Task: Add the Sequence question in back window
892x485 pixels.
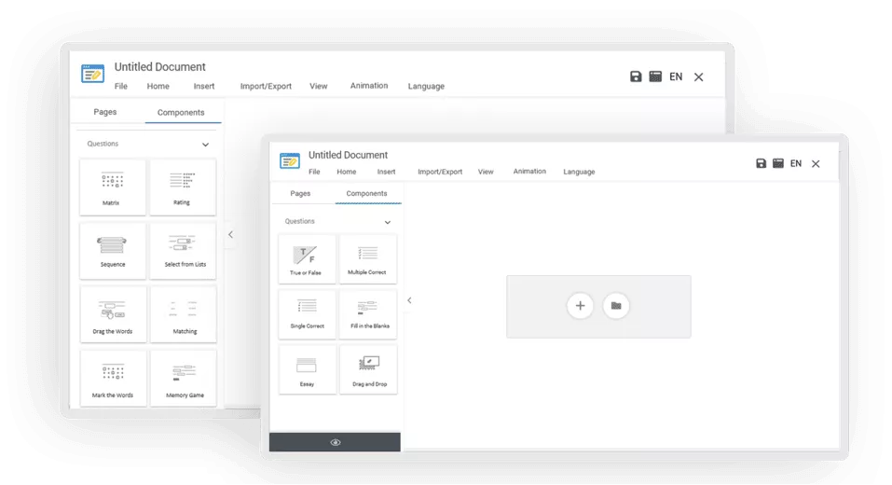Action: 113,251
